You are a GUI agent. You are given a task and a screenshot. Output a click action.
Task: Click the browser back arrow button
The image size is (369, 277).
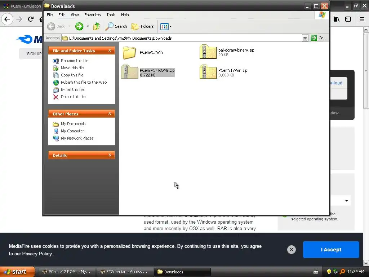click(x=7, y=19)
